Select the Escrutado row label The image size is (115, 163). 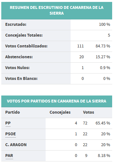(16, 25)
